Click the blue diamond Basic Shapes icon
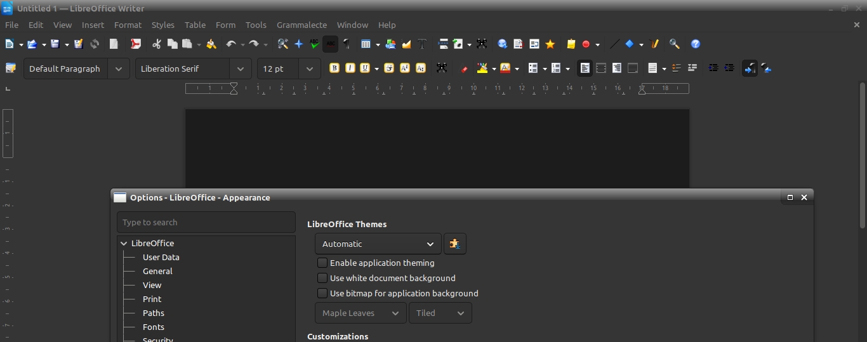This screenshot has width=867, height=342. pyautogui.click(x=630, y=44)
